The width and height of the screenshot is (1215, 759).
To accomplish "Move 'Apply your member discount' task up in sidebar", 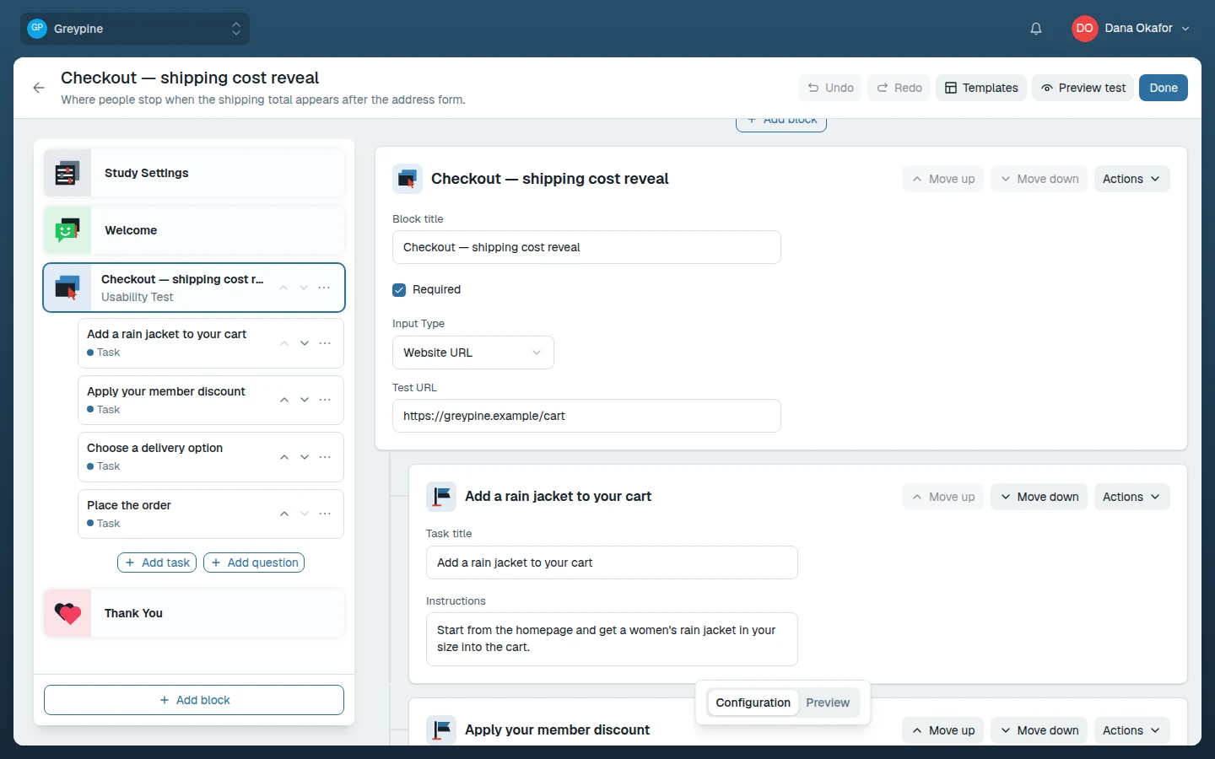I will point(284,400).
